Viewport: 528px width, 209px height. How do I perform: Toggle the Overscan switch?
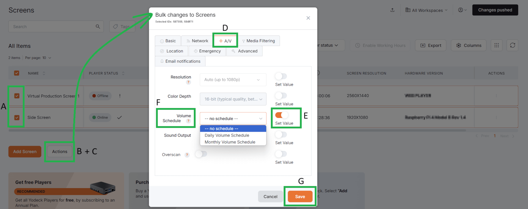201,154
